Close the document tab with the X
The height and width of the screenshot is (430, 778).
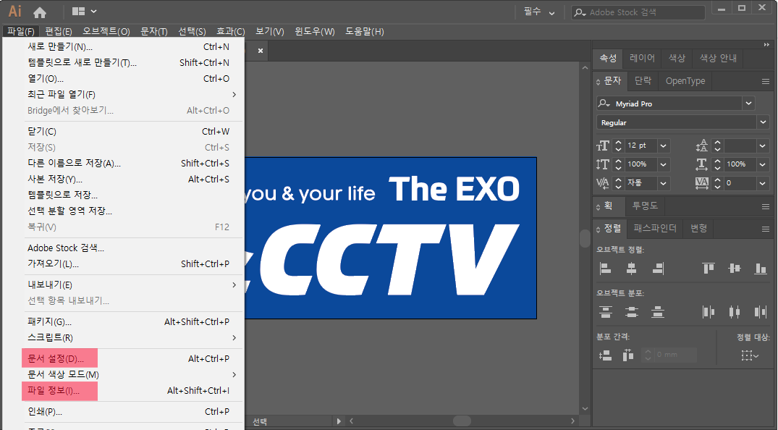coord(261,51)
